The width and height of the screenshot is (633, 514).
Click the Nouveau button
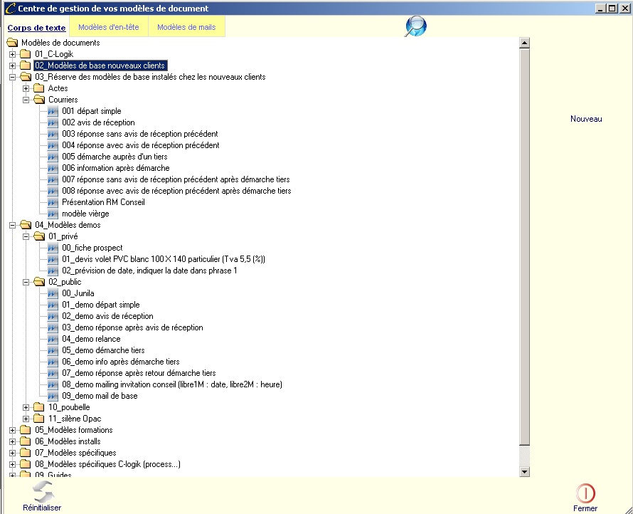586,119
